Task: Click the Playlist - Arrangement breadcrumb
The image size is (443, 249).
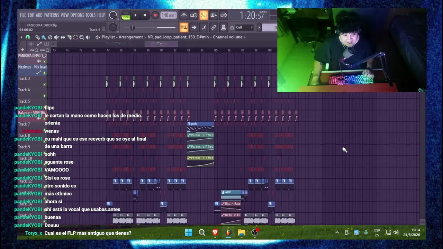Action: (x=122, y=37)
